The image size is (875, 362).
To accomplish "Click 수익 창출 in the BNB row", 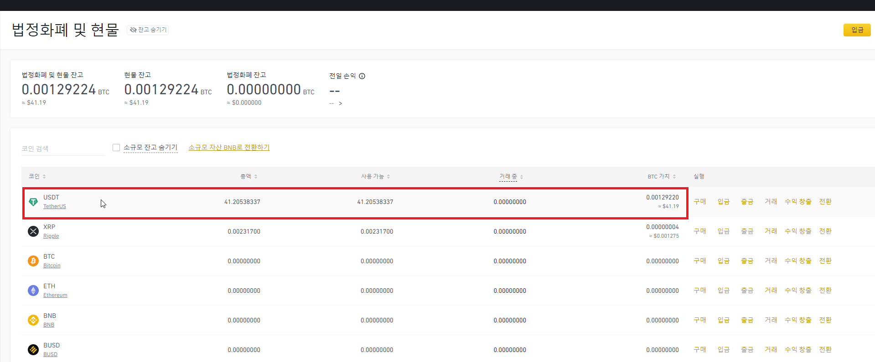I will (798, 320).
